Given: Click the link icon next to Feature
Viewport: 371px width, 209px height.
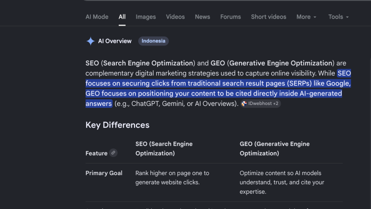Looking at the screenshot, I should pos(113,153).
